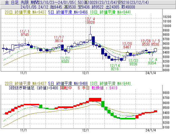Click the long green bar near 9280 in the lower chart
Viewport: 176px width, 134px height.
[x=128, y=118]
